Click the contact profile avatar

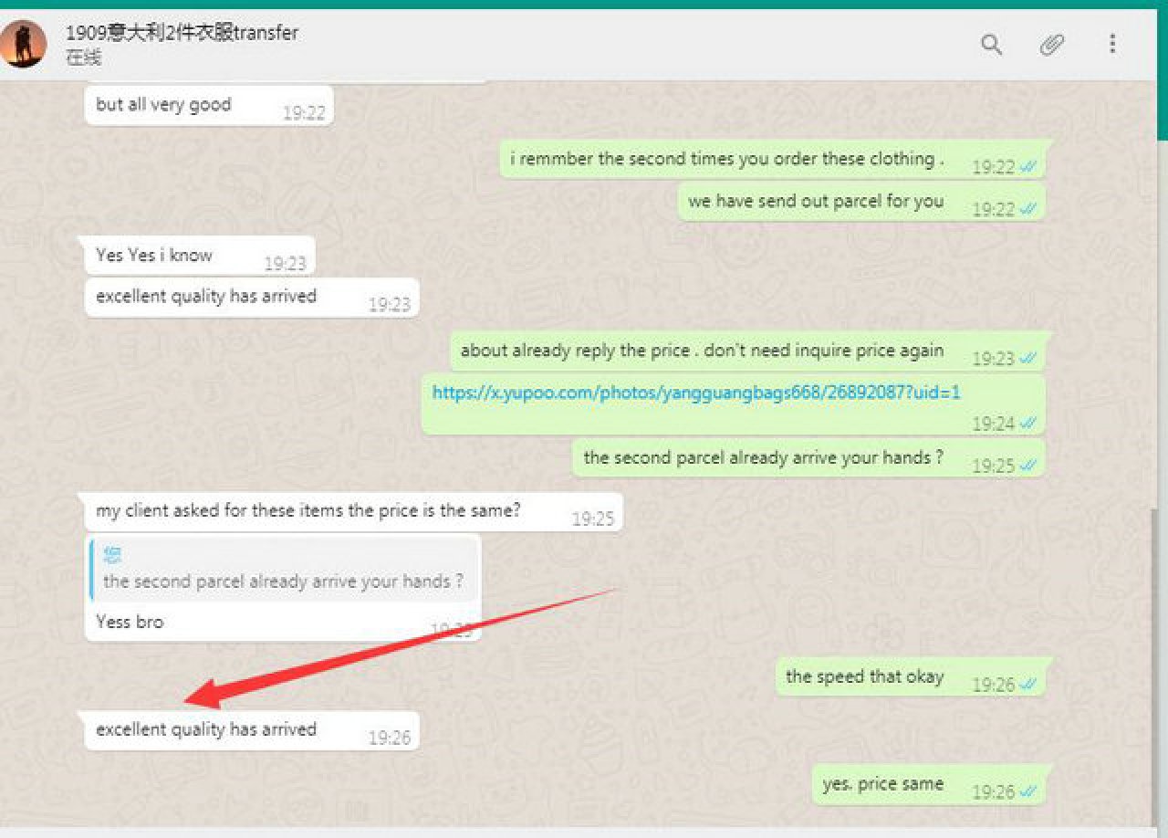23,44
